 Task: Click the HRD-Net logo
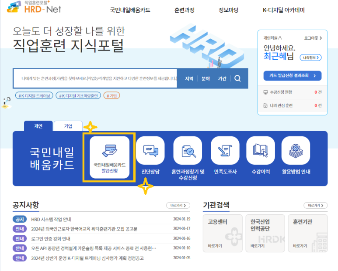coord(34,7)
